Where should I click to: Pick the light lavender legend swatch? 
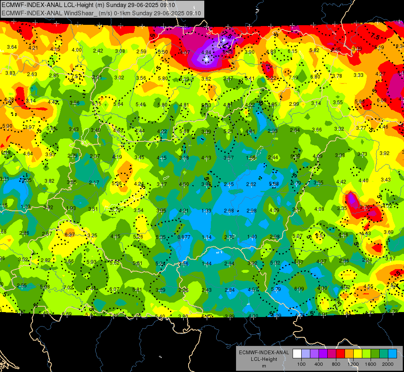306,354
